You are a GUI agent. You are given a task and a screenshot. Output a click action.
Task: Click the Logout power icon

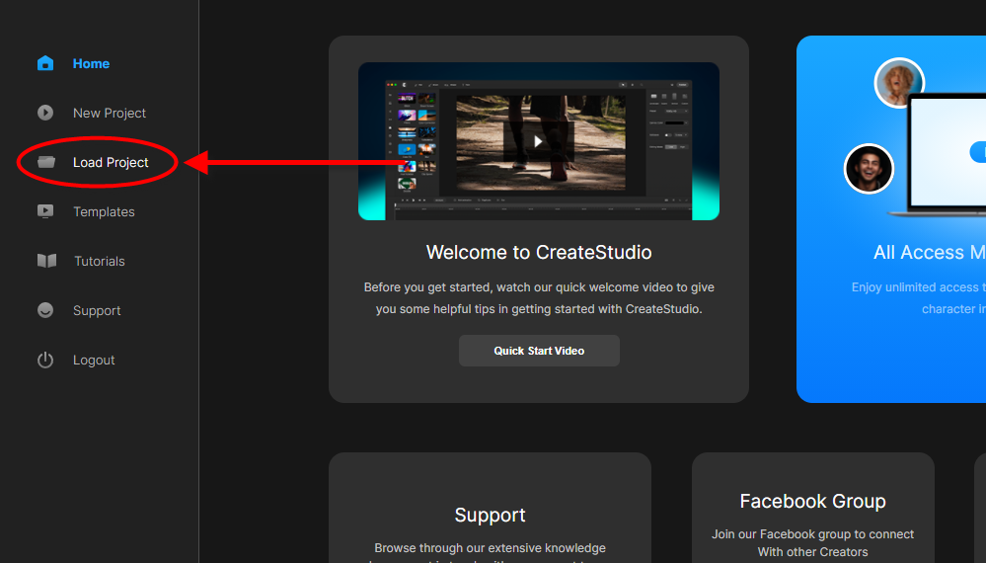click(45, 360)
